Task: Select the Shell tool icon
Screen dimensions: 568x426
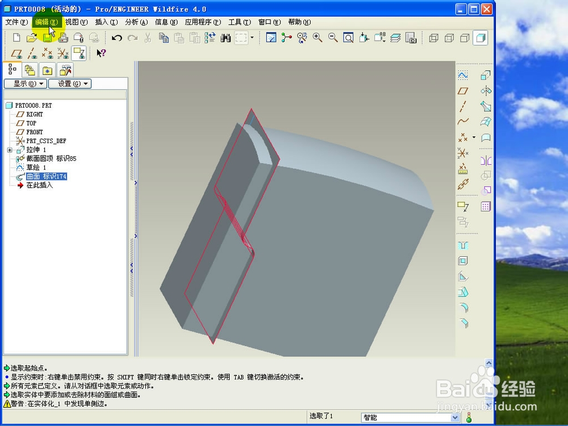Action: [463, 261]
